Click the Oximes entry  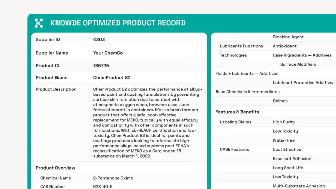click(280, 101)
